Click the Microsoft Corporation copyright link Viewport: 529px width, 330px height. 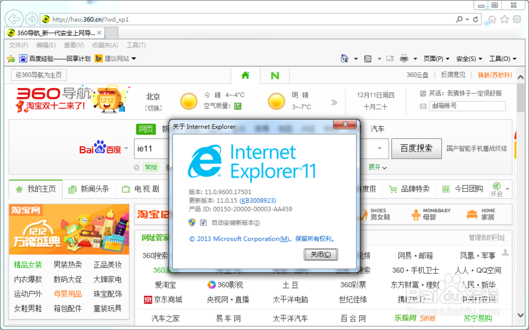(262, 239)
